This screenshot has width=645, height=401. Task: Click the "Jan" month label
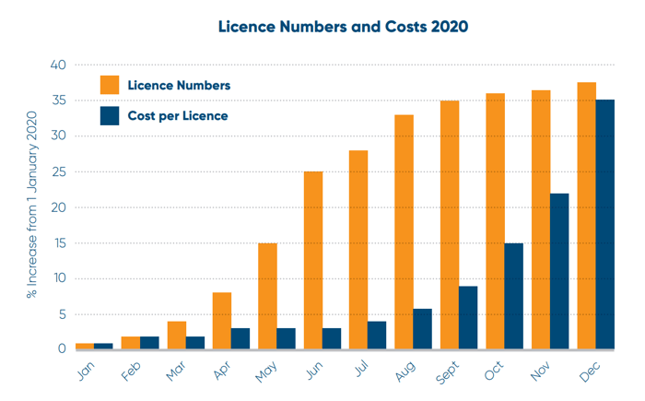tap(86, 371)
